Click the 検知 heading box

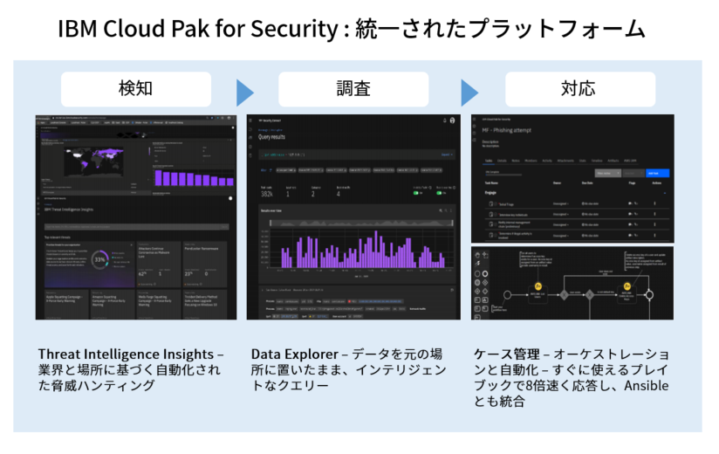[135, 89]
